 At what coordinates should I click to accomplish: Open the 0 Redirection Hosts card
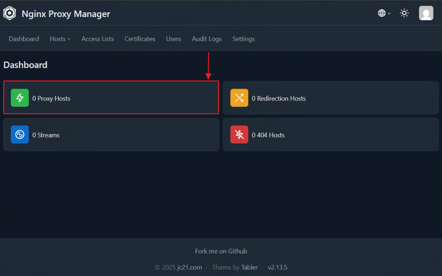pyautogui.click(x=331, y=98)
